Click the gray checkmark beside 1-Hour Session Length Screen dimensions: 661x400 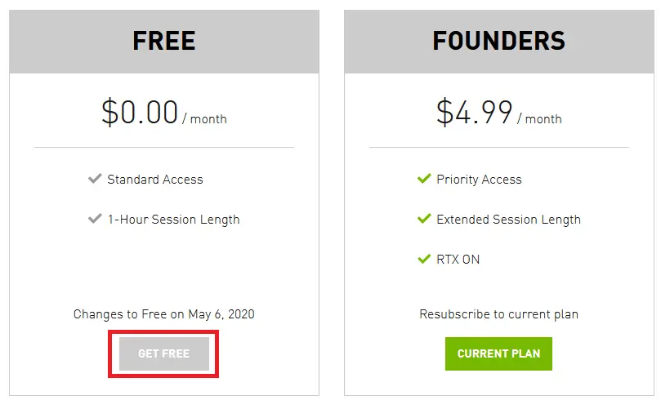coord(95,219)
